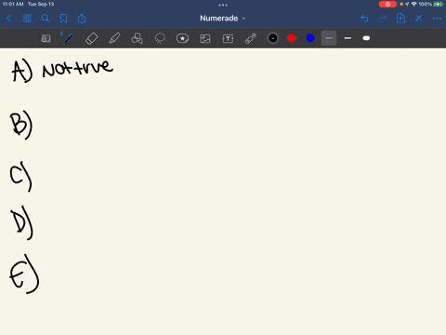Add a new page
This screenshot has height=335, width=446.
pyautogui.click(x=400, y=19)
